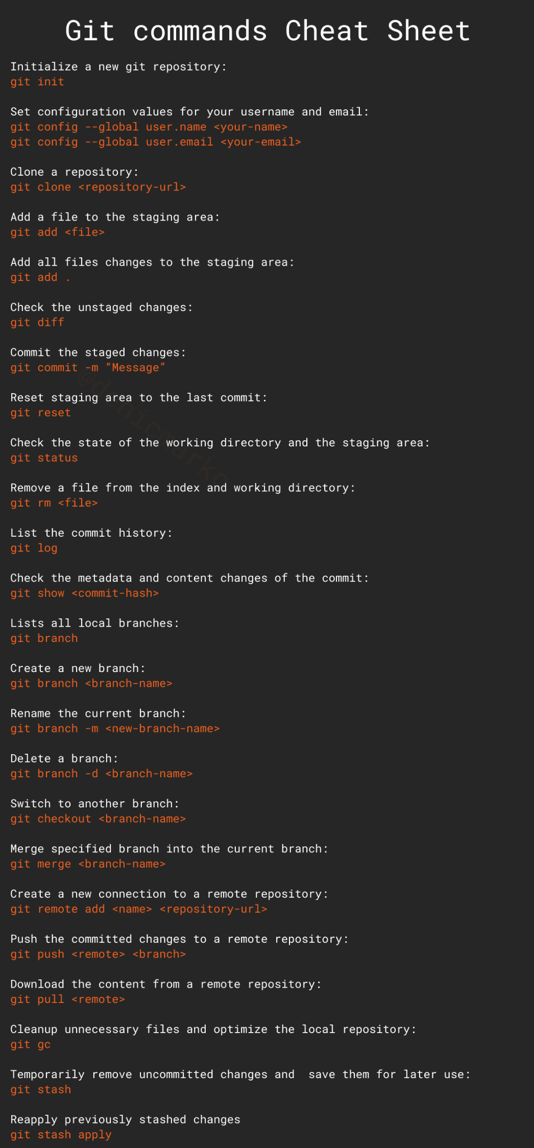Click the "git status" command text

pyautogui.click(x=44, y=458)
